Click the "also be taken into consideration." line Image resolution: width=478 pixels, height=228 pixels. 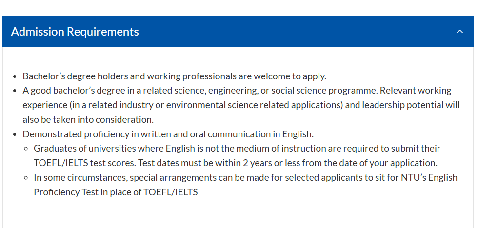tap(88, 120)
